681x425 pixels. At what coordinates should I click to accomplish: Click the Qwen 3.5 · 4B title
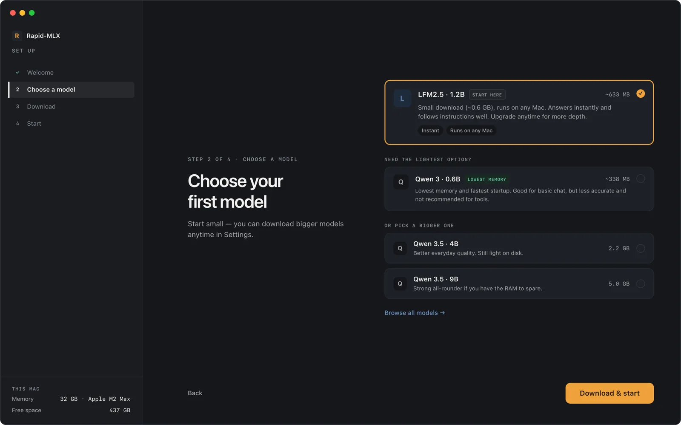pos(436,244)
